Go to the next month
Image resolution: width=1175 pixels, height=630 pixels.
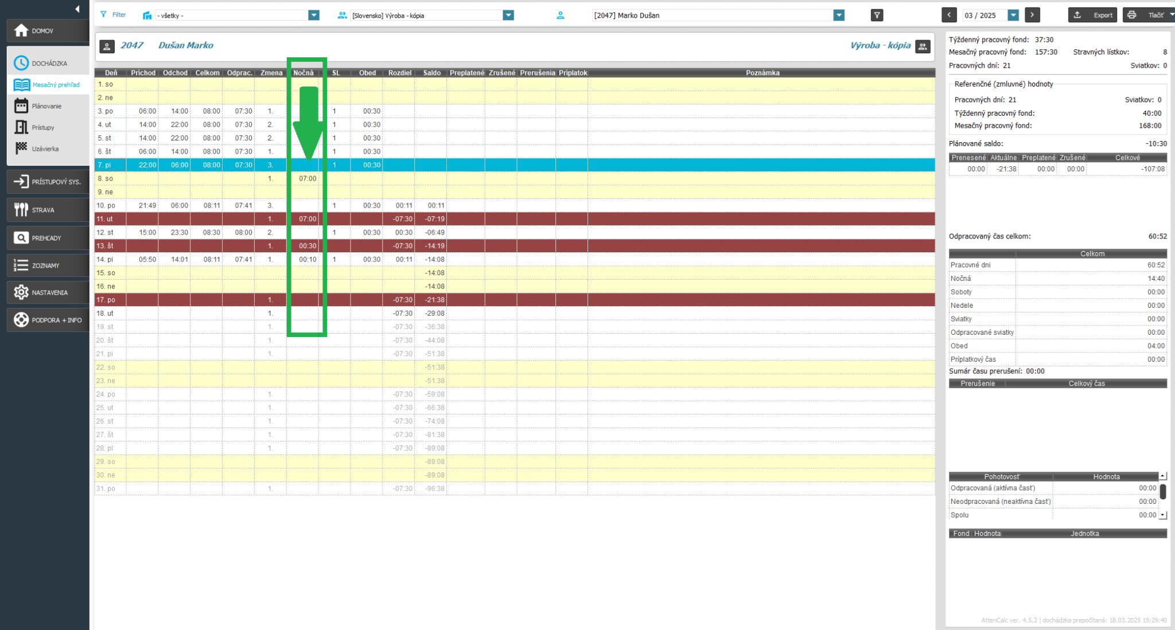click(x=1032, y=15)
